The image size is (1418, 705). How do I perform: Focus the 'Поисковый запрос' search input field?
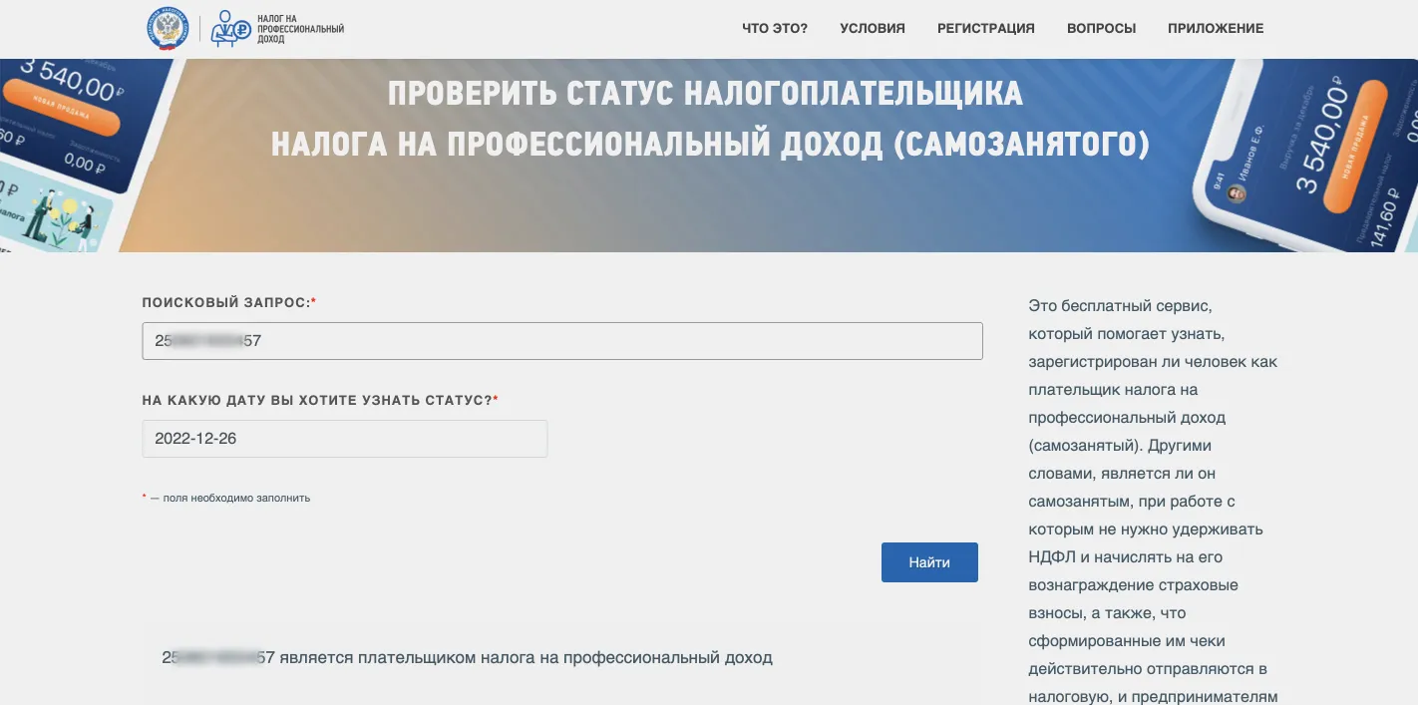coord(561,341)
